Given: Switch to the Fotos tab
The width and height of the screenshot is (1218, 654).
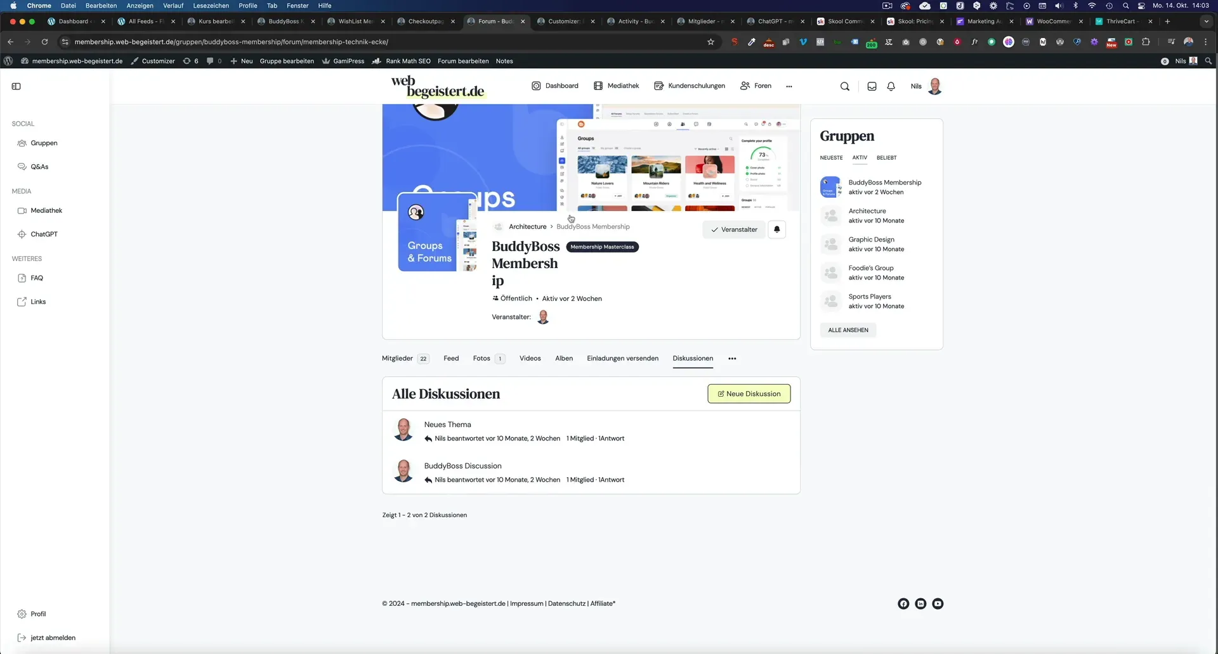Looking at the screenshot, I should tap(488, 359).
